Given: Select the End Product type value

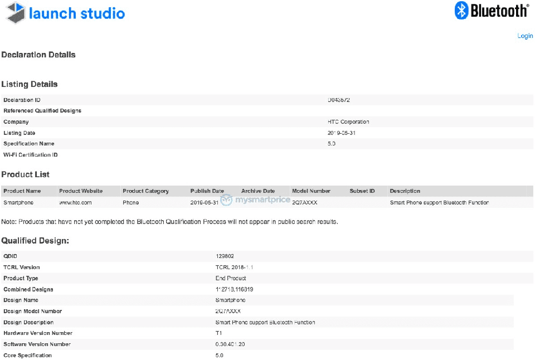Looking at the screenshot, I should click(231, 278).
